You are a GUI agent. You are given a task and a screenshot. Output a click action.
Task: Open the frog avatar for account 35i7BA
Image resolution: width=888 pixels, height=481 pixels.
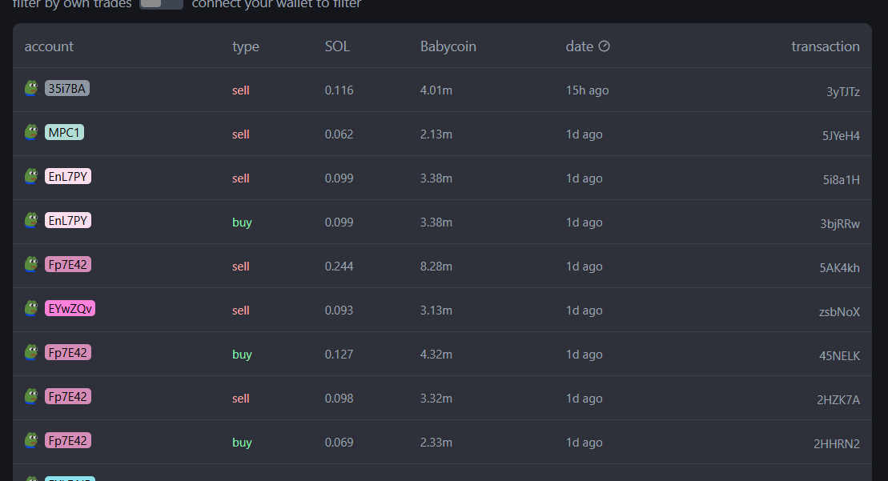[32, 88]
